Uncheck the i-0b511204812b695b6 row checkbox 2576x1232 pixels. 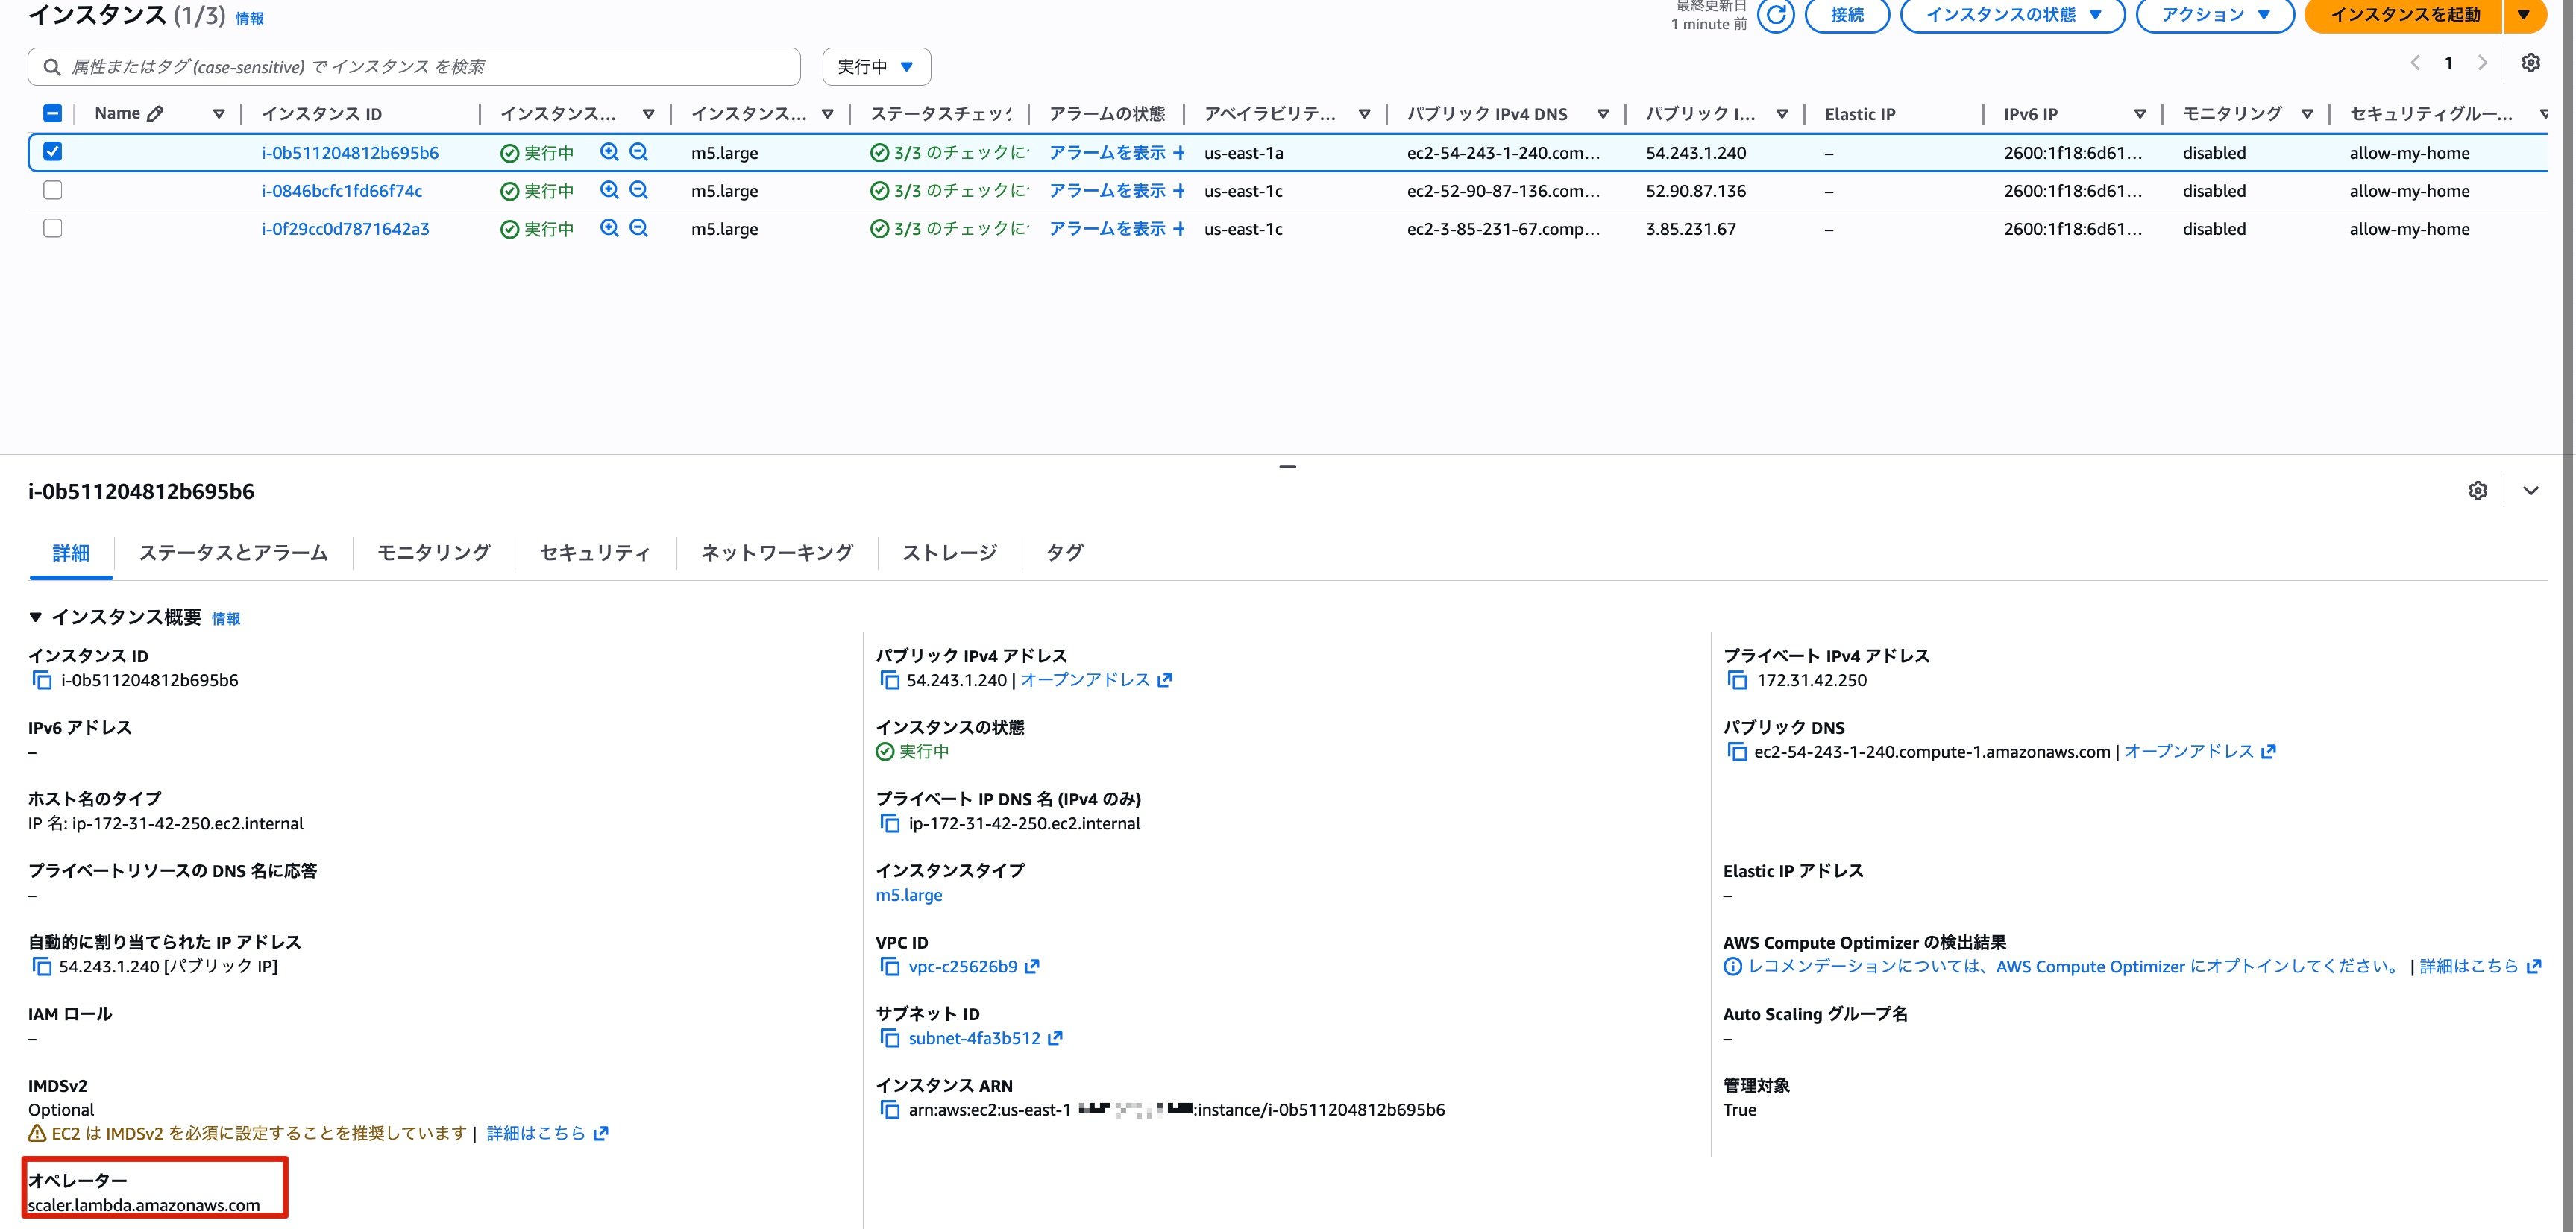[x=53, y=152]
